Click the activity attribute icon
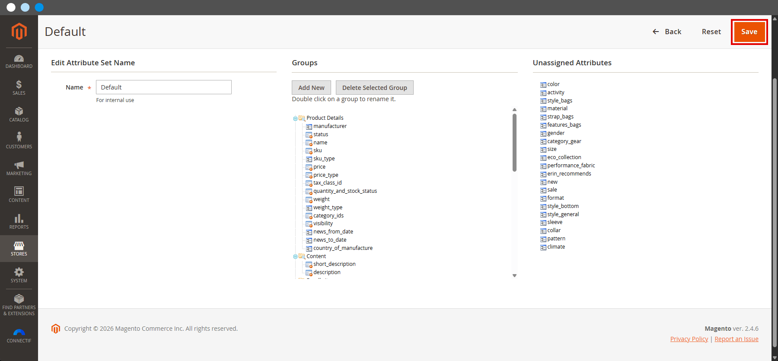The image size is (778, 361). click(x=543, y=93)
